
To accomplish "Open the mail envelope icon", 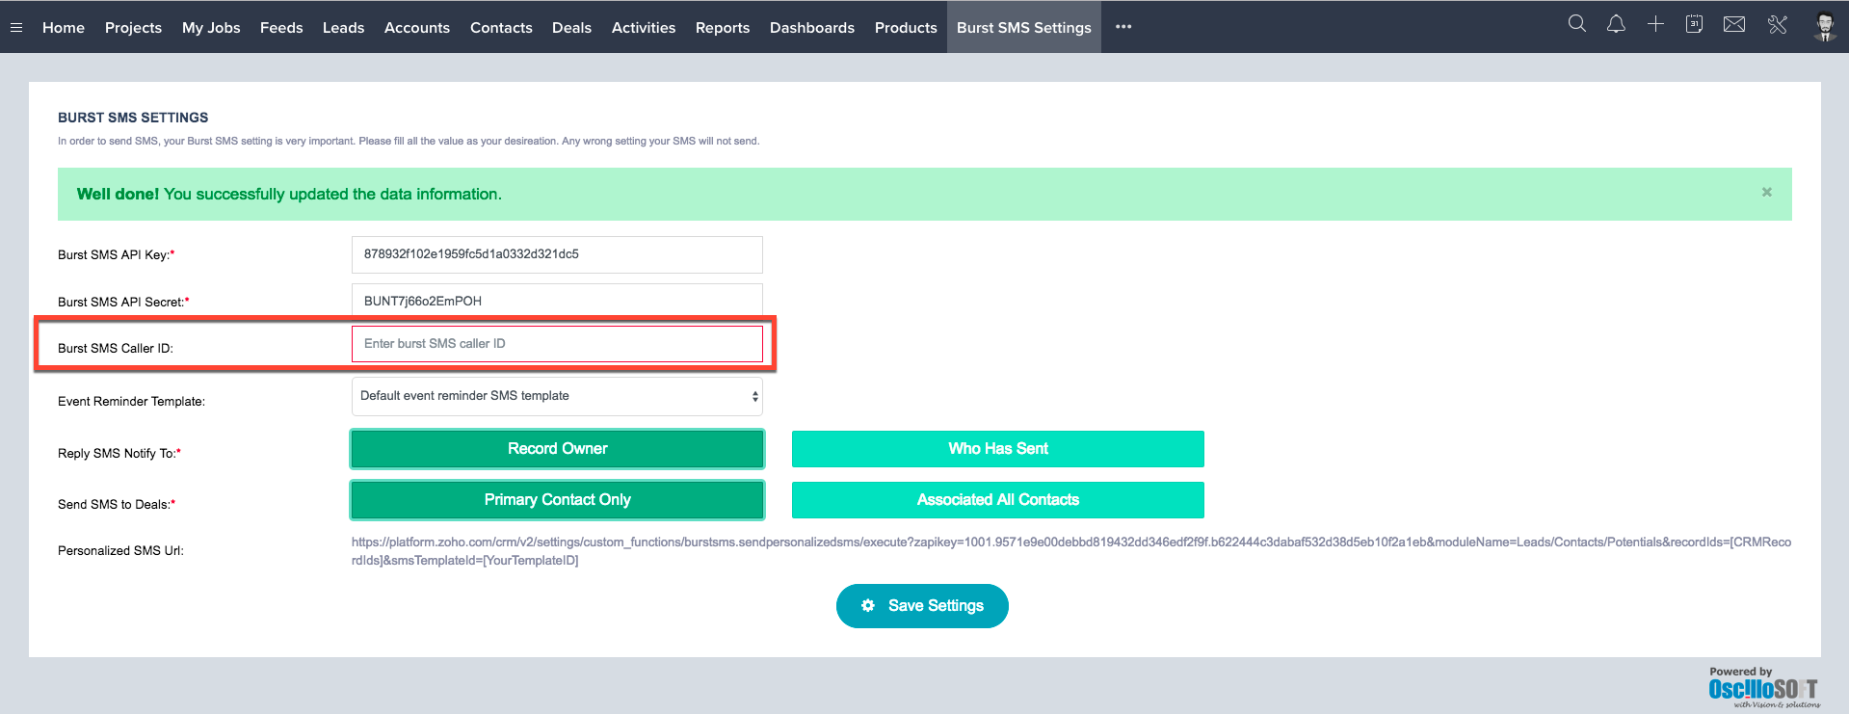I will coord(1734,24).
